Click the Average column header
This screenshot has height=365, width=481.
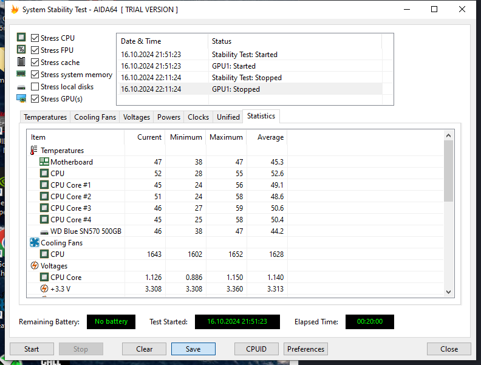tap(267, 137)
